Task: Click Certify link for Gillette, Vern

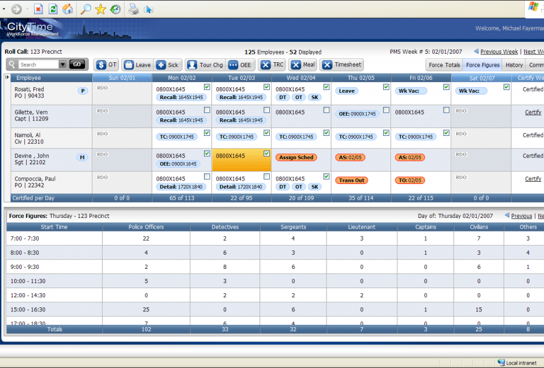Action: pos(533,112)
